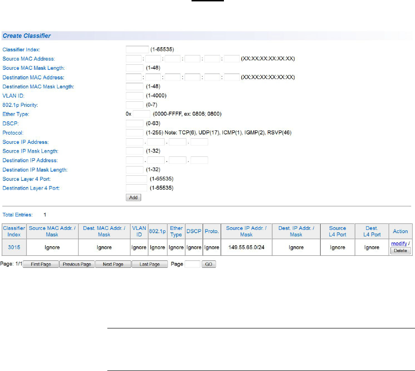This screenshot has width=415, height=371.
Task: Click the Delete button for classifier 3015
Action: coord(400,250)
